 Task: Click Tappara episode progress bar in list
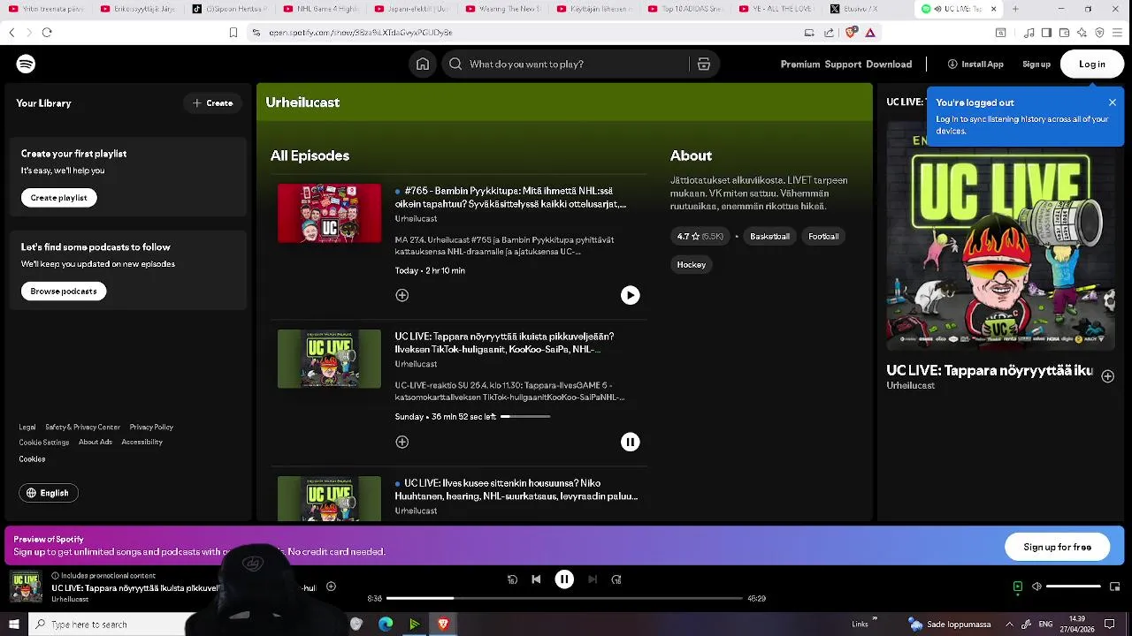(x=525, y=416)
